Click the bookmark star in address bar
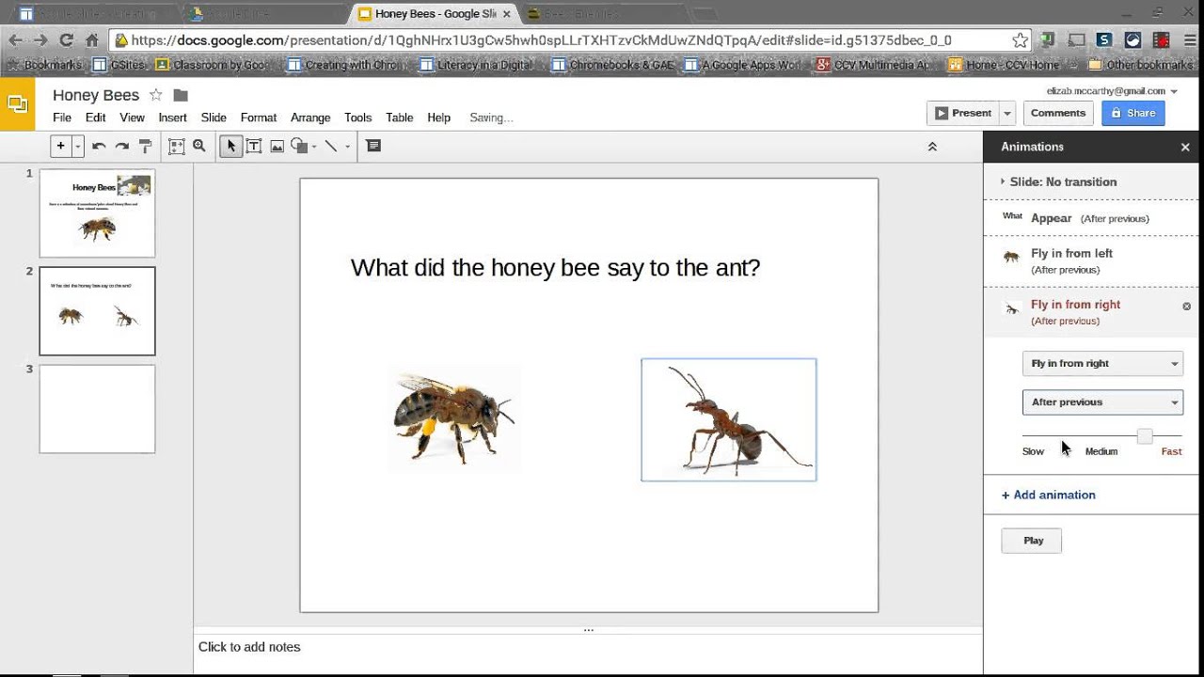The height and width of the screenshot is (677, 1204). tap(1021, 40)
